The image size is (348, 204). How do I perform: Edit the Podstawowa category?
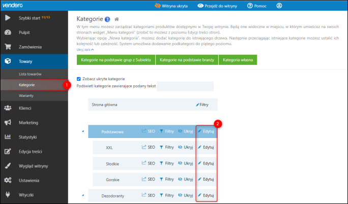[x=206, y=131]
